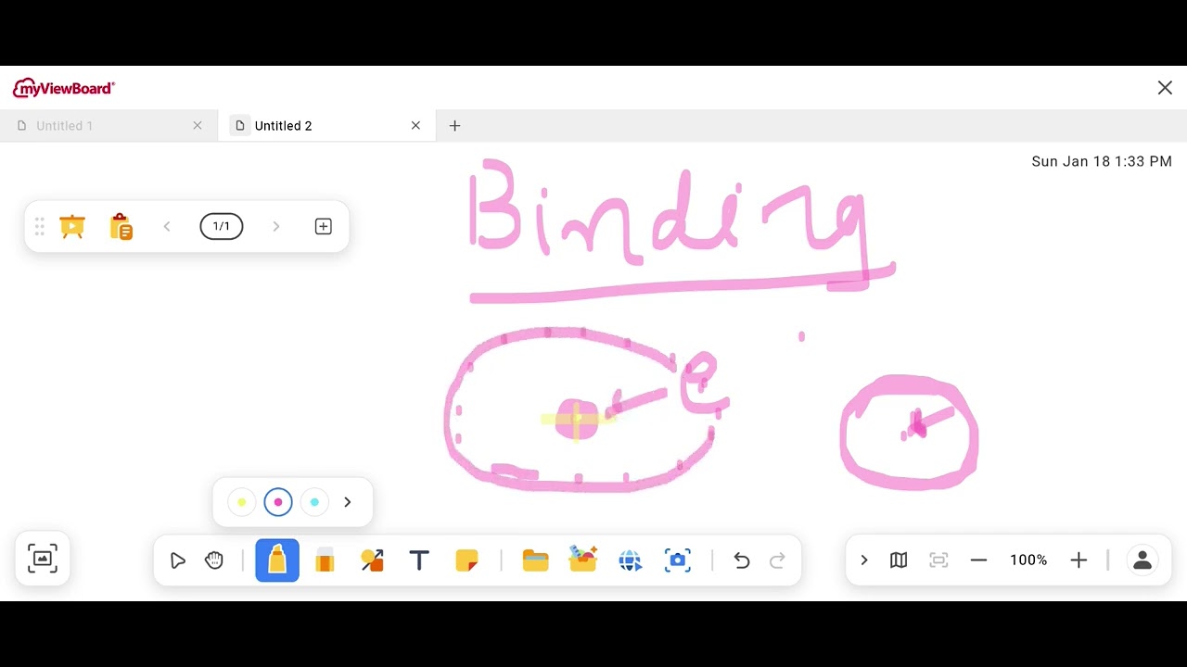Open the user account profile
The height and width of the screenshot is (667, 1187).
(1142, 560)
